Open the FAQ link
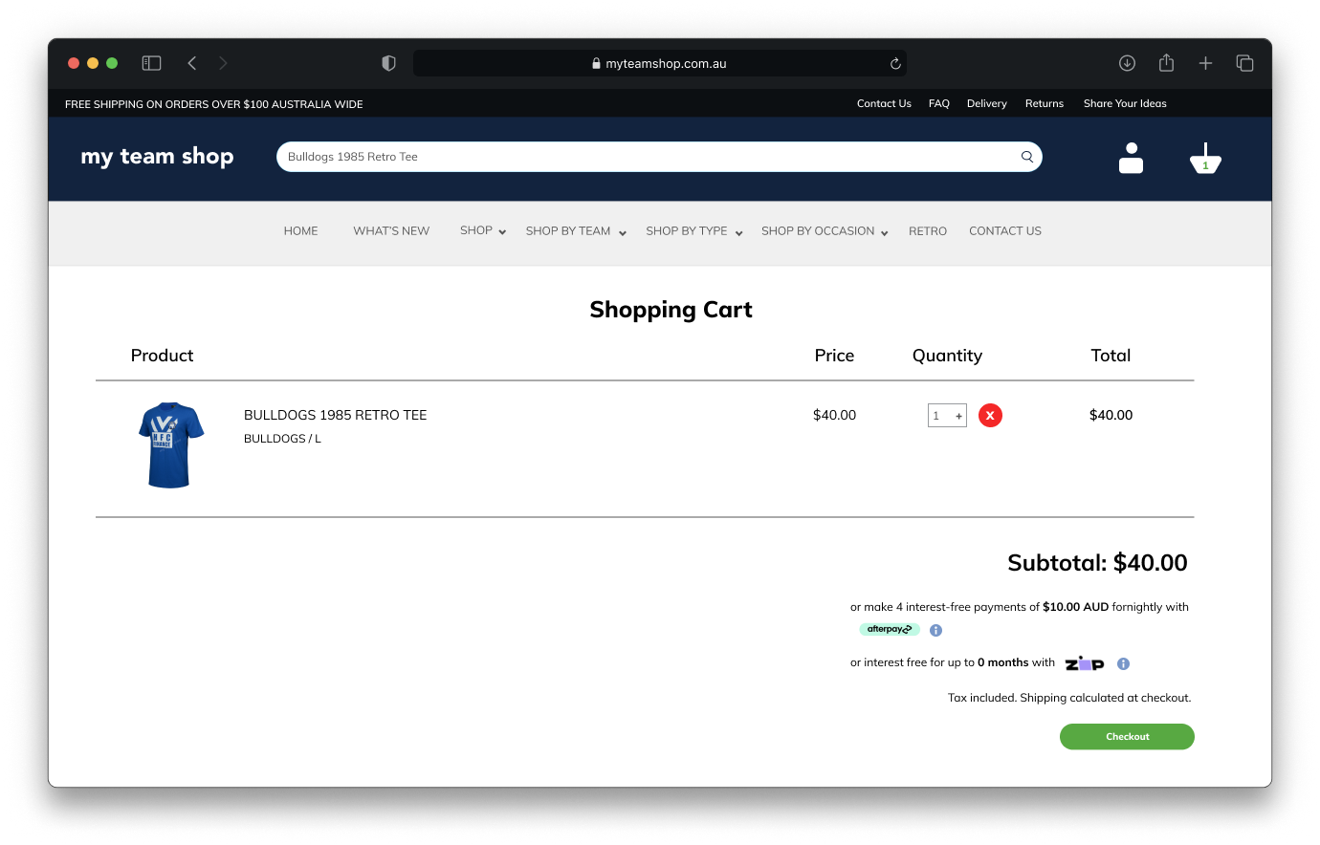This screenshot has height=845, width=1320. [x=939, y=103]
